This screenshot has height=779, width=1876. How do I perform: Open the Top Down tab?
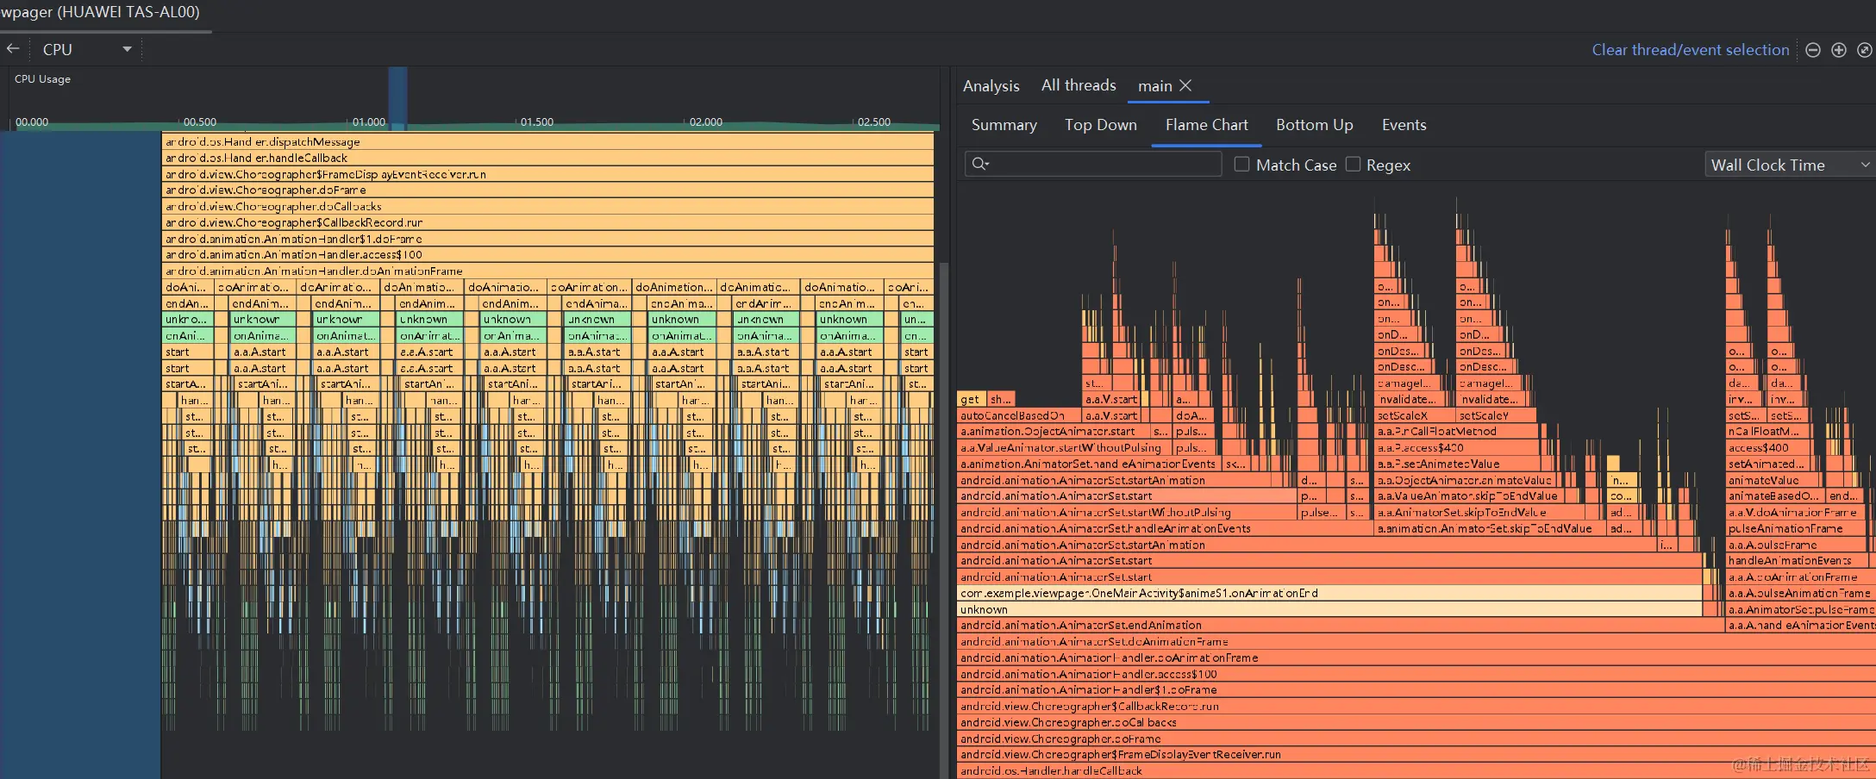click(1101, 125)
